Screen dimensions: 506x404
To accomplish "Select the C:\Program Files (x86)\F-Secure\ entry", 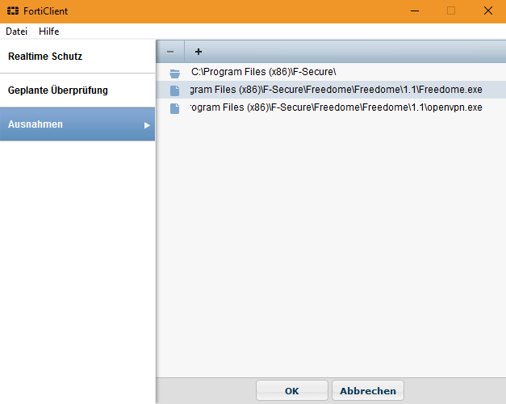I will coord(331,72).
